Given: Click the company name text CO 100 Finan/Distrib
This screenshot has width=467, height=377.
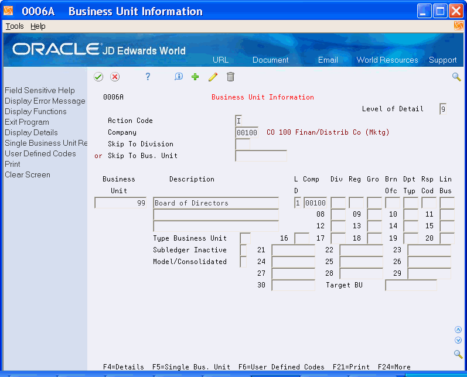Looking at the screenshot, I should 328,132.
